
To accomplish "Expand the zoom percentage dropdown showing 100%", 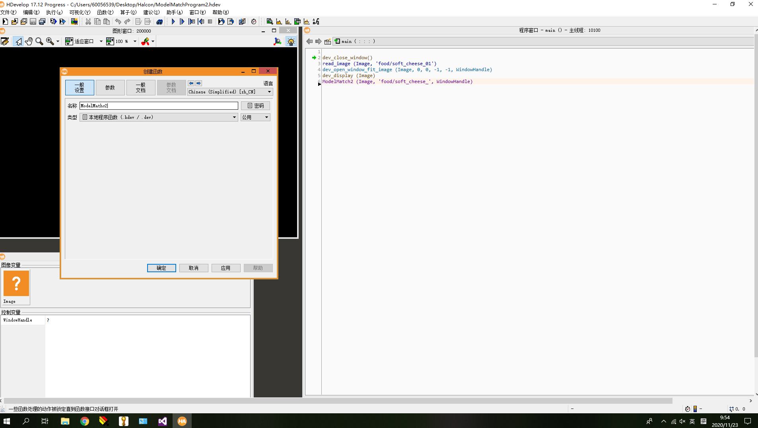I will [134, 41].
